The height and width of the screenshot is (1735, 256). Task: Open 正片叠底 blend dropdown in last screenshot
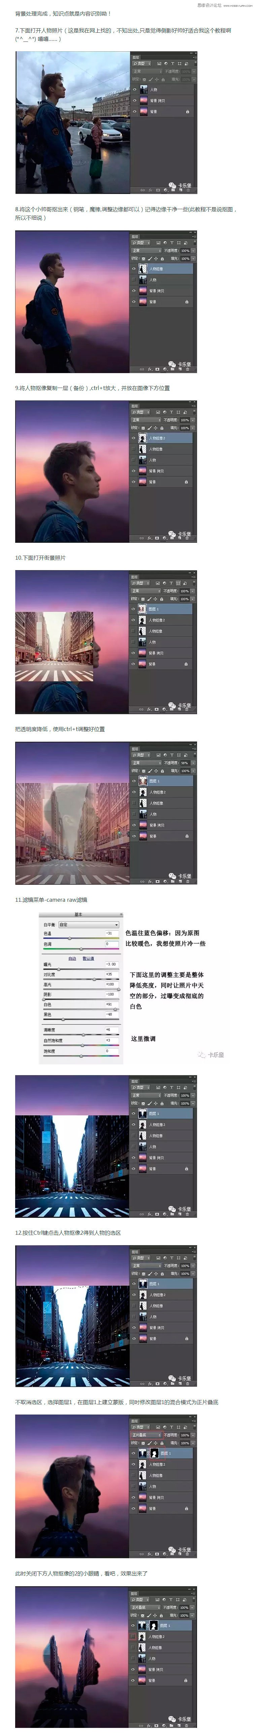[x=145, y=1608]
